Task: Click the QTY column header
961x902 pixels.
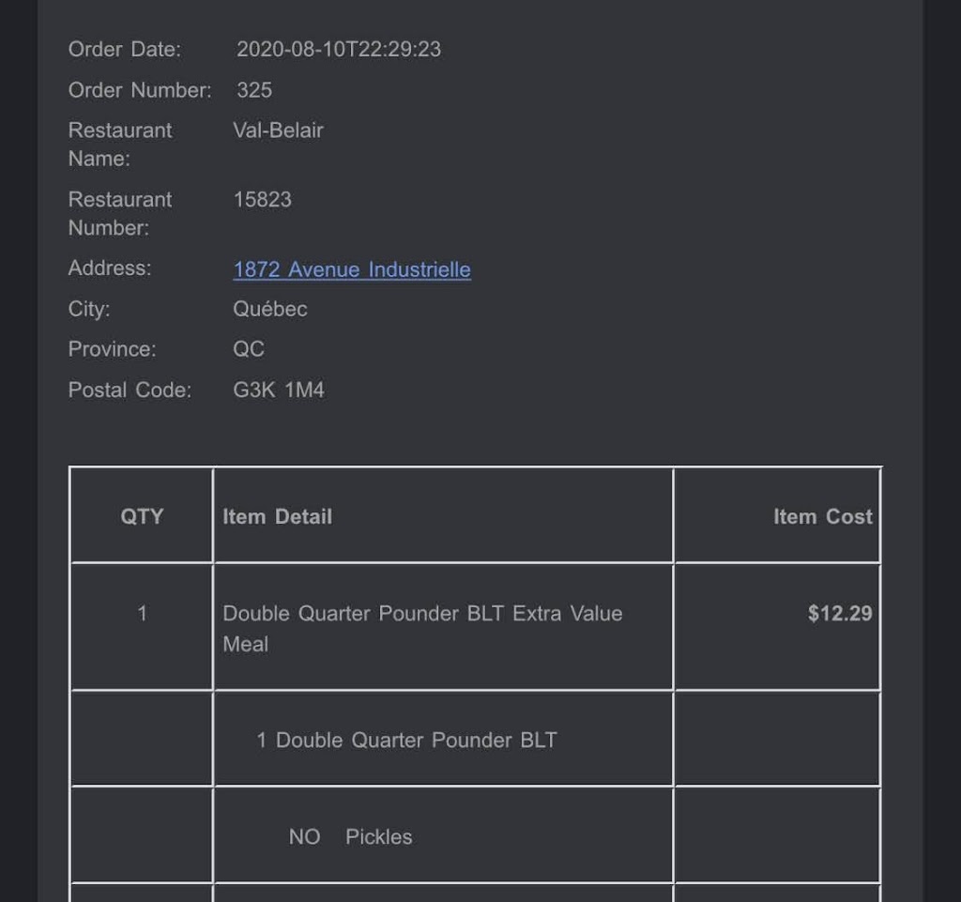Action: click(142, 516)
